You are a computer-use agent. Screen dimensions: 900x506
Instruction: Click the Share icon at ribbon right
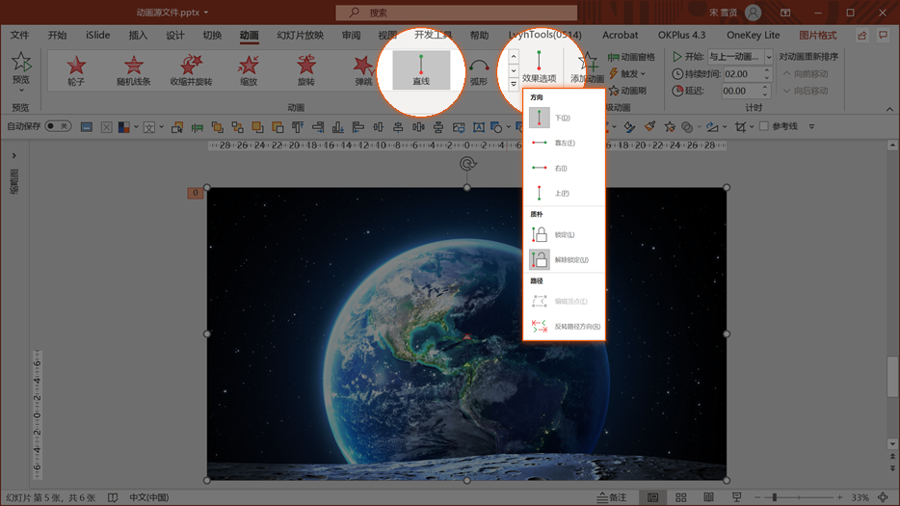(862, 36)
